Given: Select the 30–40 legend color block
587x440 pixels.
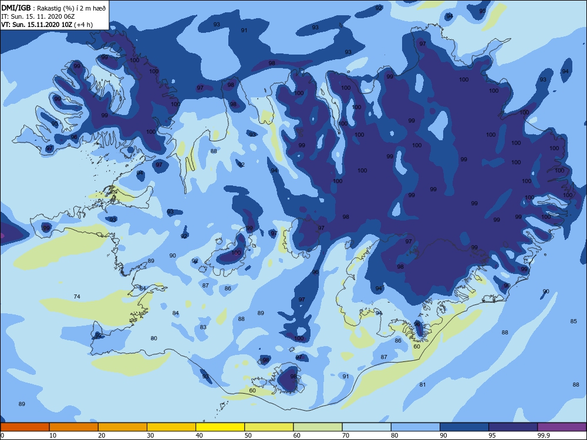Looking at the screenshot, I should click(x=171, y=427).
